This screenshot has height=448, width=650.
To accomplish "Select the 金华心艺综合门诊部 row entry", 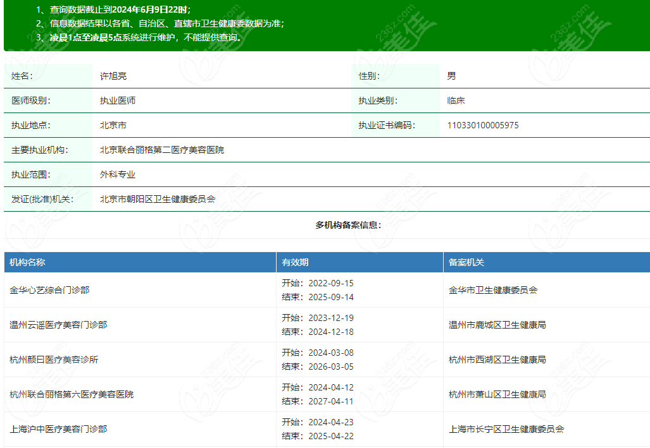I will tap(49, 290).
